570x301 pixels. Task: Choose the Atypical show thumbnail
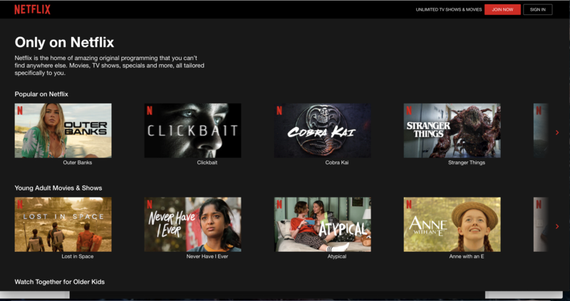[x=322, y=224]
